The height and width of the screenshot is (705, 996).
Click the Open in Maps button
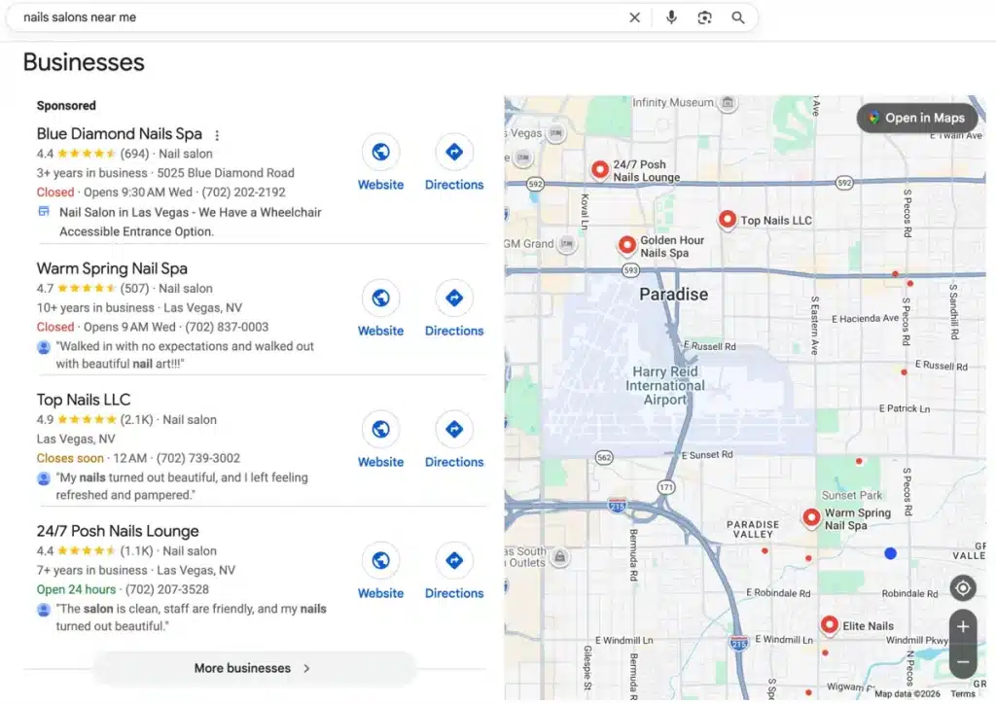coord(915,117)
